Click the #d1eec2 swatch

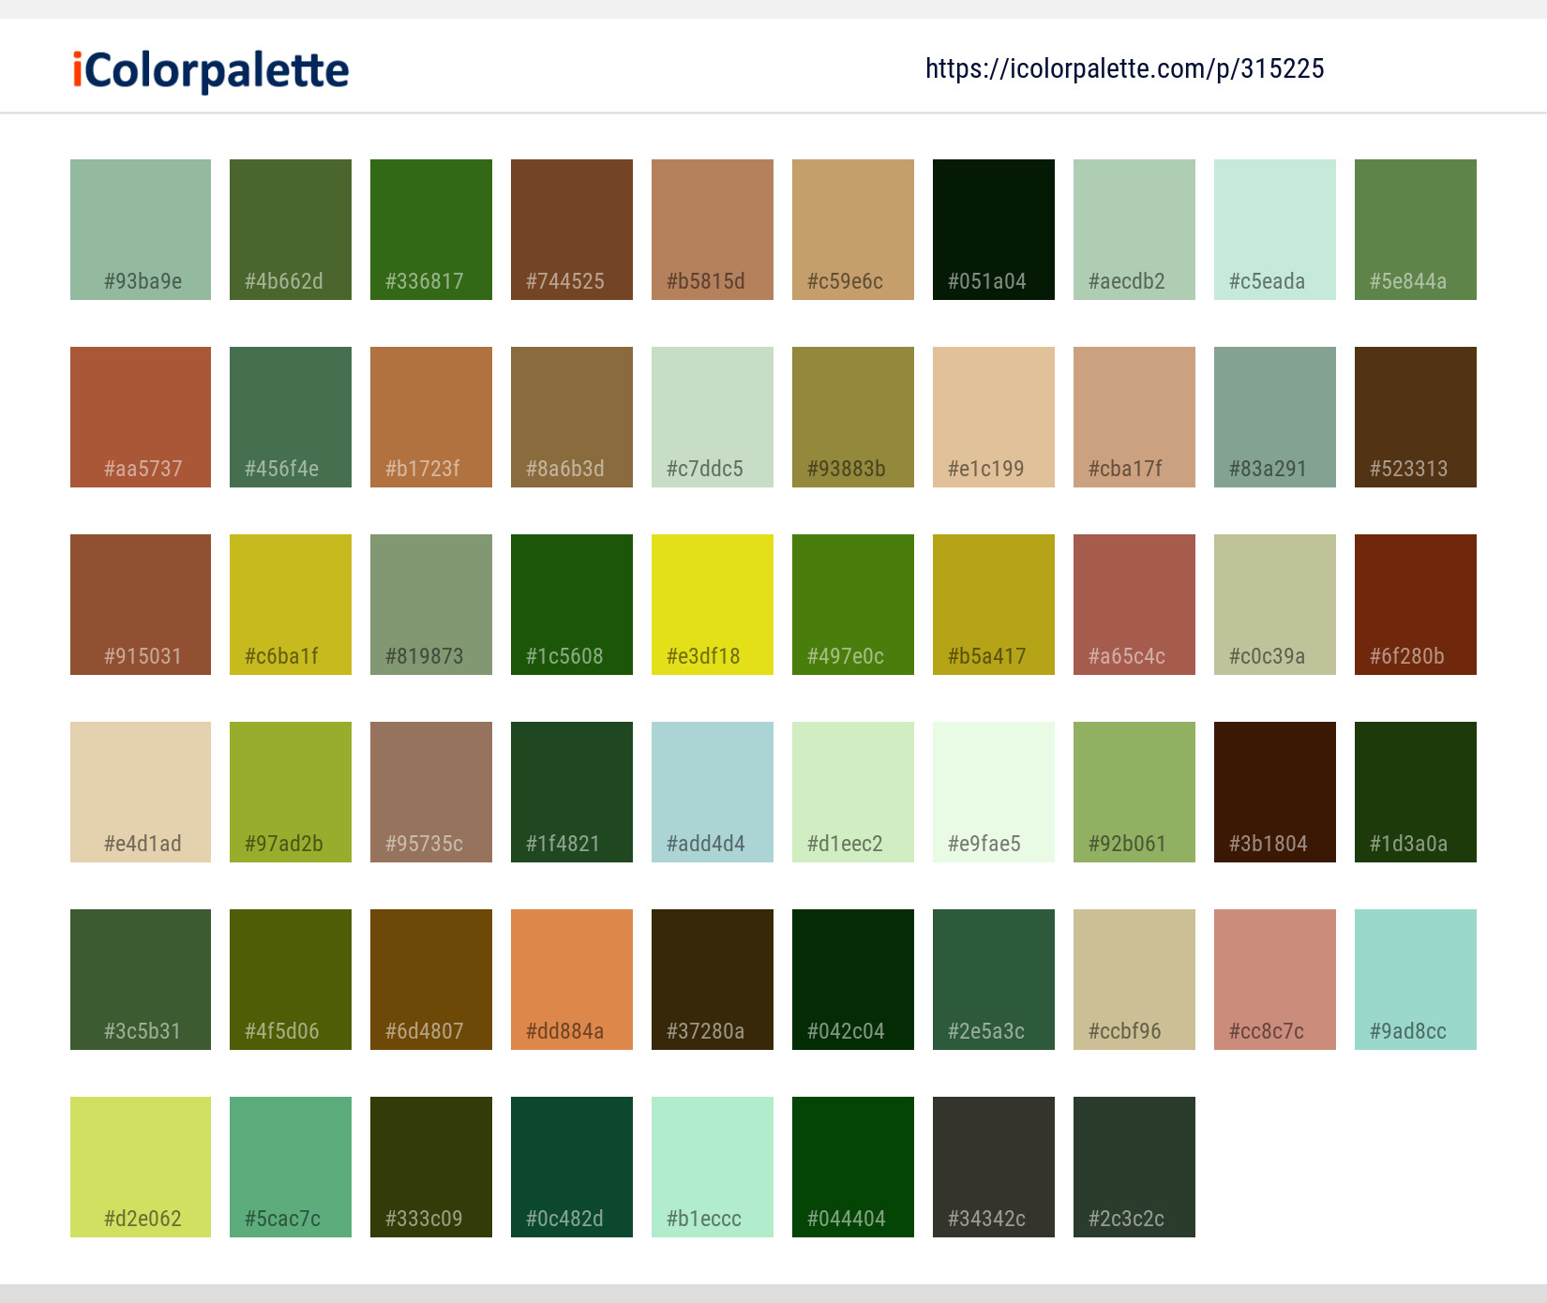coord(853,792)
